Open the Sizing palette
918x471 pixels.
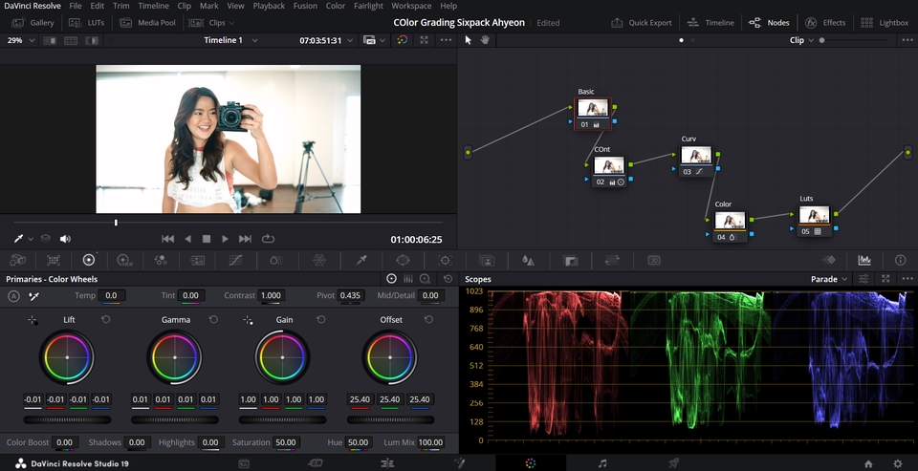(612, 261)
